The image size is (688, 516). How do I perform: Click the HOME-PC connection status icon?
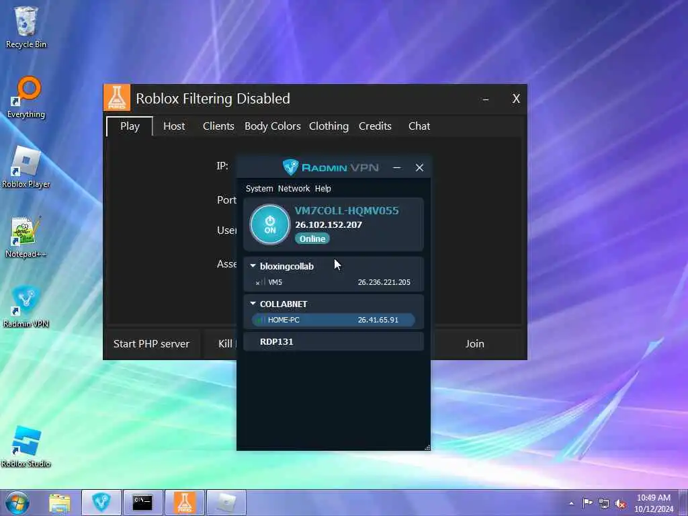[x=260, y=320]
